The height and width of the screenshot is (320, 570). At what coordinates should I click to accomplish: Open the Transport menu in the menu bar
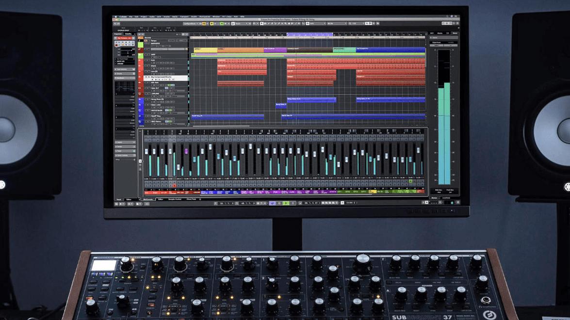coord(184,16)
